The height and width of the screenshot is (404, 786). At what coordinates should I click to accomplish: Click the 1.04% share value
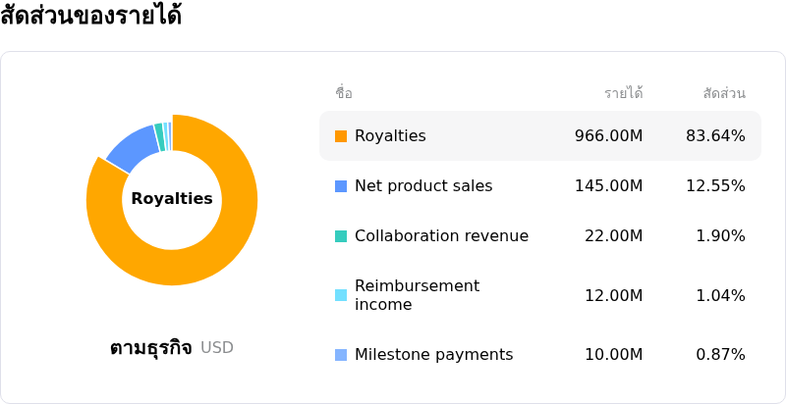[x=720, y=295]
